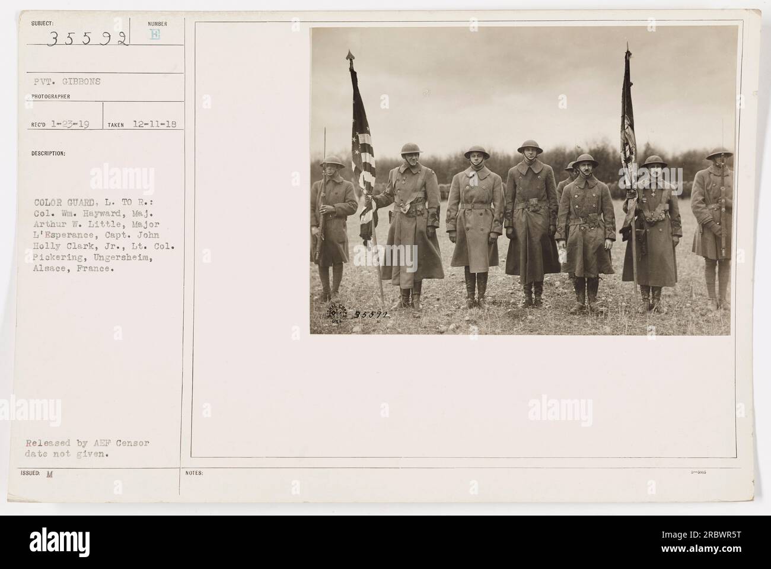The image size is (771, 569).
Task: Click the NOTES: label
Action: [x=195, y=473]
